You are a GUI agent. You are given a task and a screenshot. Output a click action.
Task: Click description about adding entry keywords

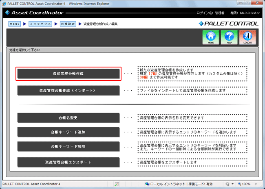(x=188, y=132)
